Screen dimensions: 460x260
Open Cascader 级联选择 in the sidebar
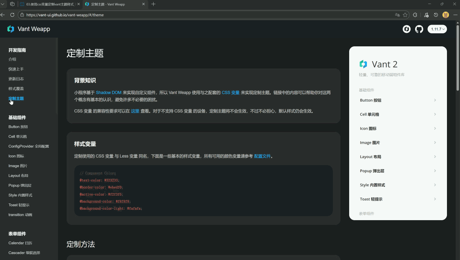pyautogui.click(x=24, y=253)
